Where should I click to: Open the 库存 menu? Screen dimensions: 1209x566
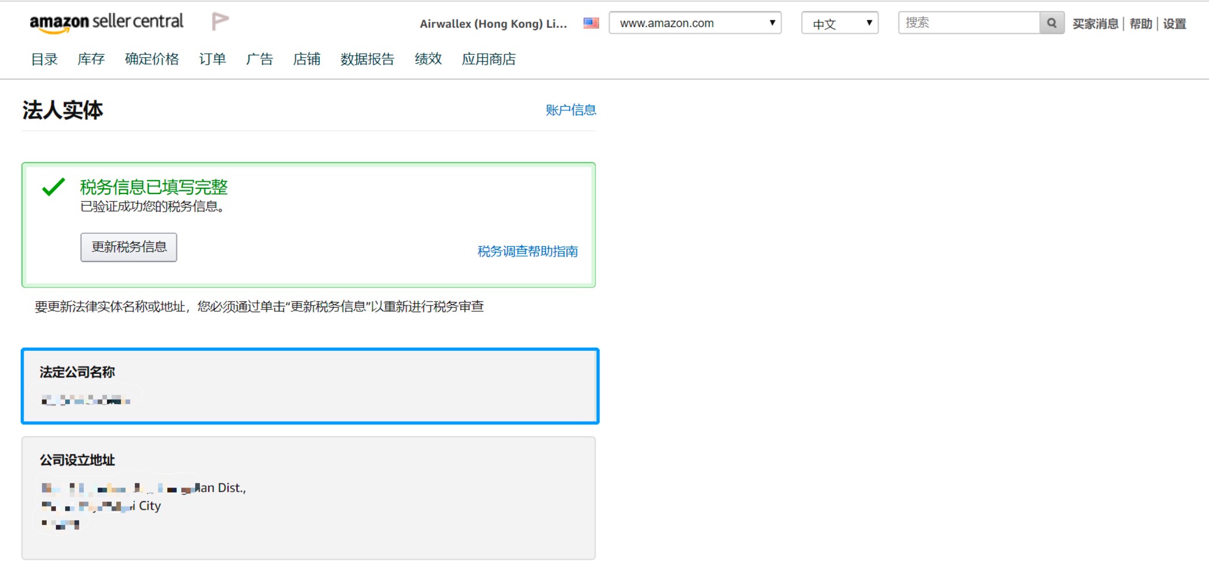coord(91,59)
